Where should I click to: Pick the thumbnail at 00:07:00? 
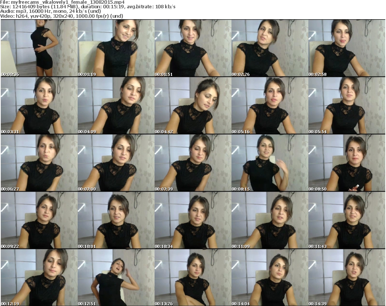pos(116,163)
